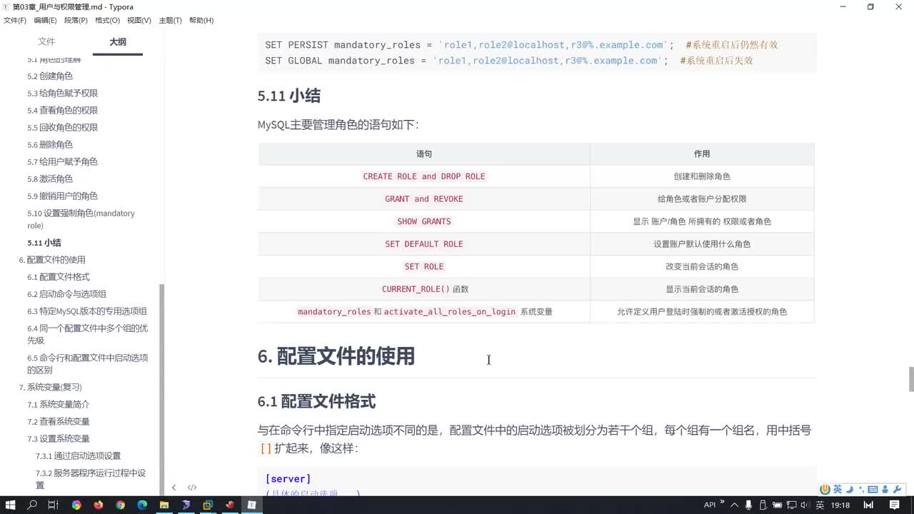Viewport: 914px width, 514px height.
Task: Jump to outline item 5.4 查看角色的权限
Action: tap(63, 110)
